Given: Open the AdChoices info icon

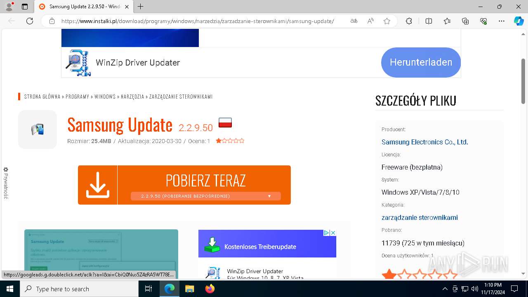Looking at the screenshot, I should (x=326, y=233).
